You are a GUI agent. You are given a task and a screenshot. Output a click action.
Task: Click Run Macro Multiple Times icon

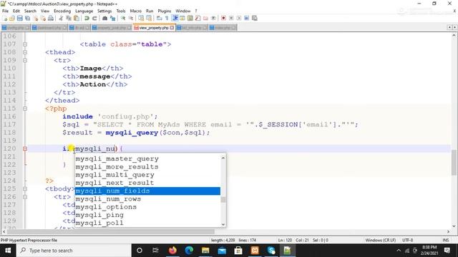(246, 18)
